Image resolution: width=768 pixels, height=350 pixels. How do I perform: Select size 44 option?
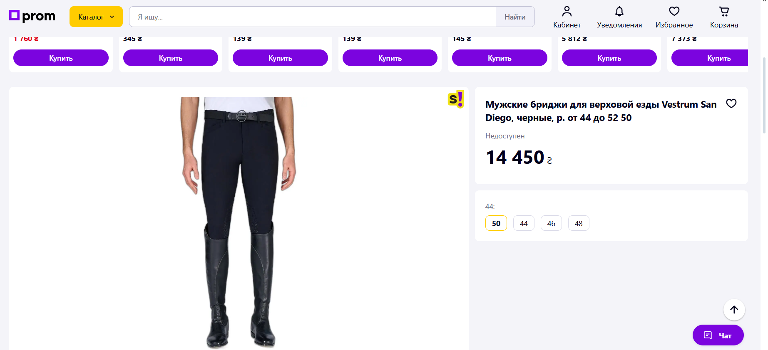[x=524, y=223]
